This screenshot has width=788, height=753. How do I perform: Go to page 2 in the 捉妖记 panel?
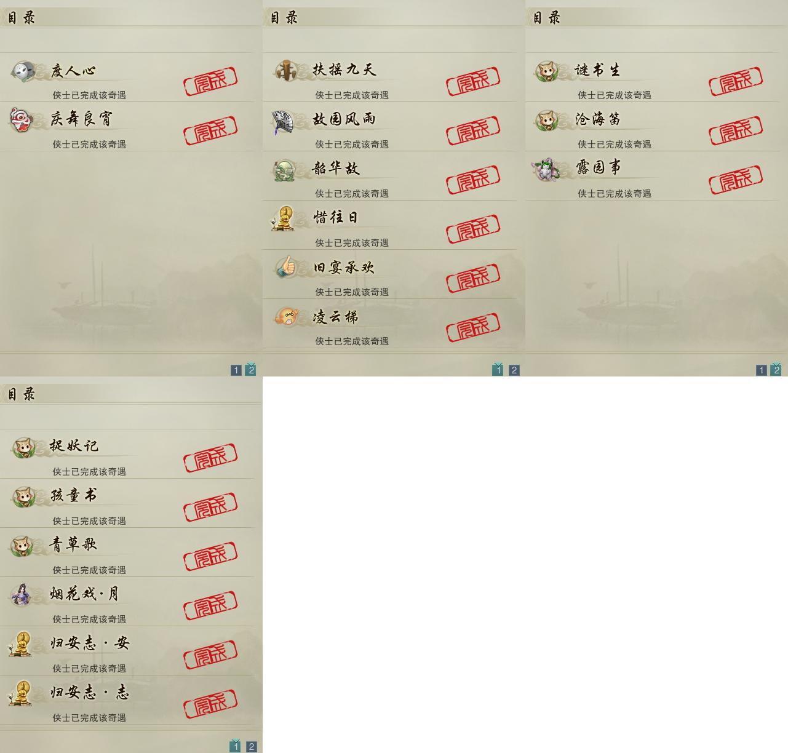coord(252,746)
